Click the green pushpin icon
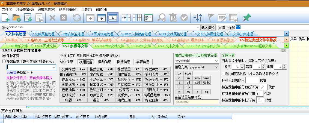Screen dimensions: 309x123 point(246,18)
